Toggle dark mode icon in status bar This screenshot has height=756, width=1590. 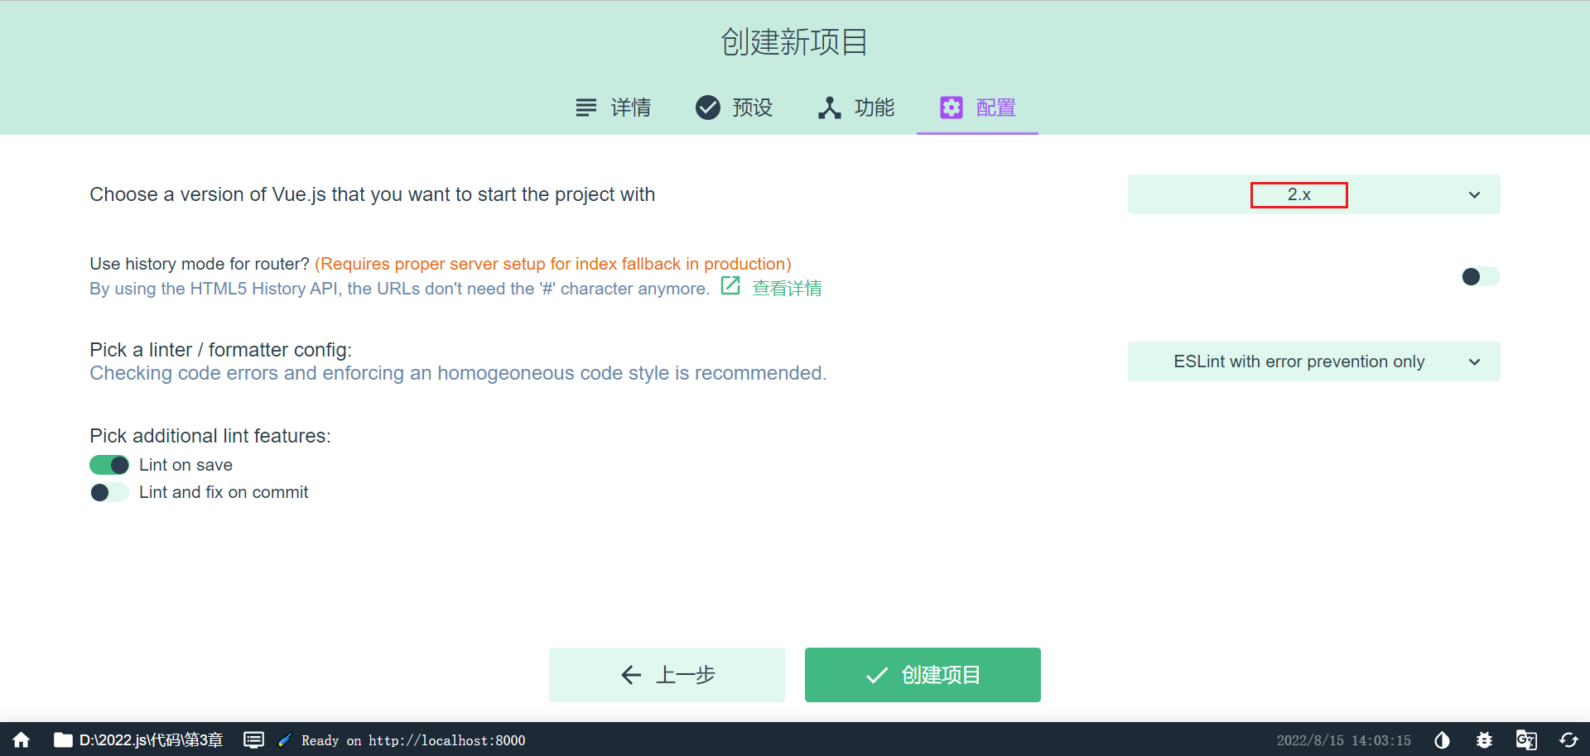[1442, 740]
